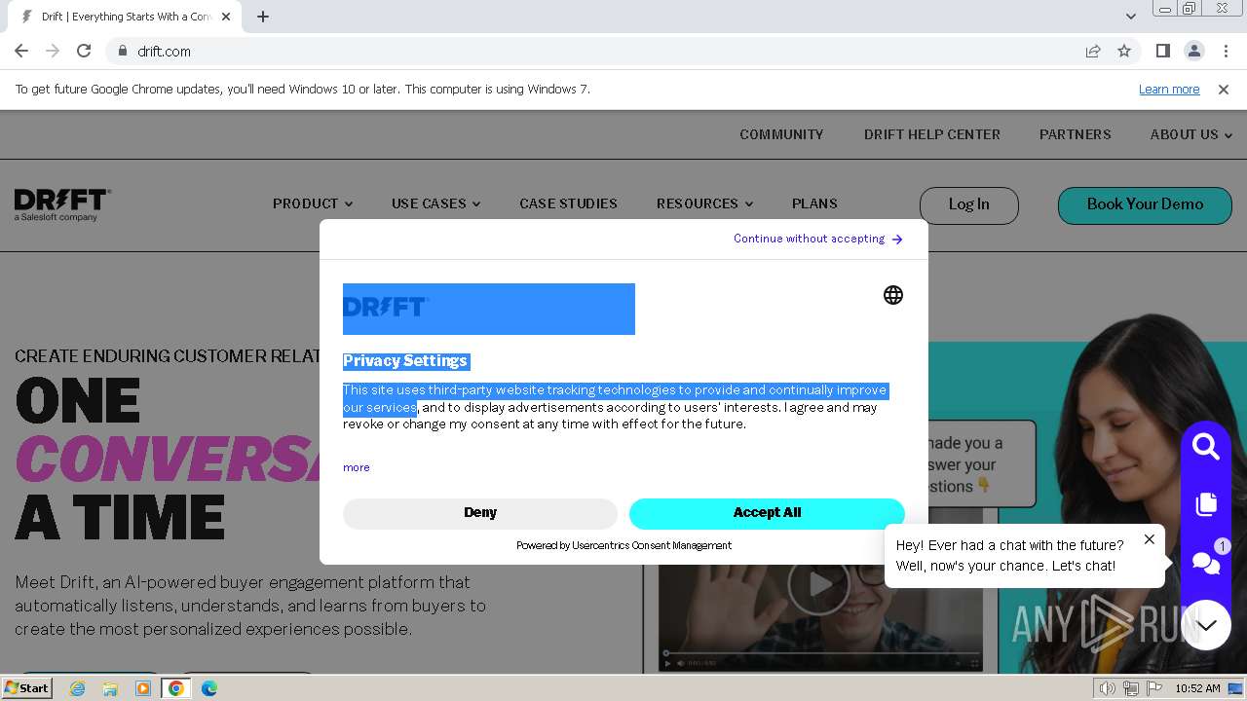Open Usercentrics Consent Management link
Viewport: 1247px width, 701px height.
coord(651,545)
